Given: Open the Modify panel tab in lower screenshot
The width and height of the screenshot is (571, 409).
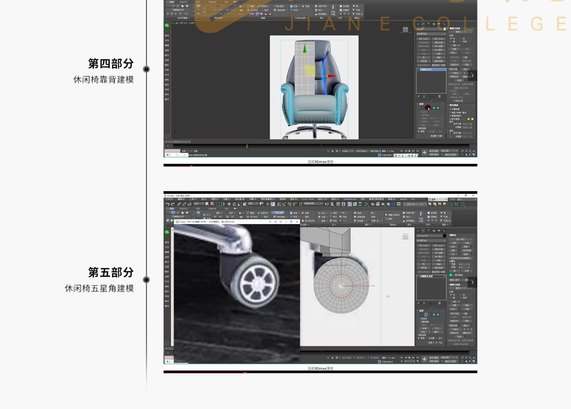Looking at the screenshot, I should (x=423, y=231).
